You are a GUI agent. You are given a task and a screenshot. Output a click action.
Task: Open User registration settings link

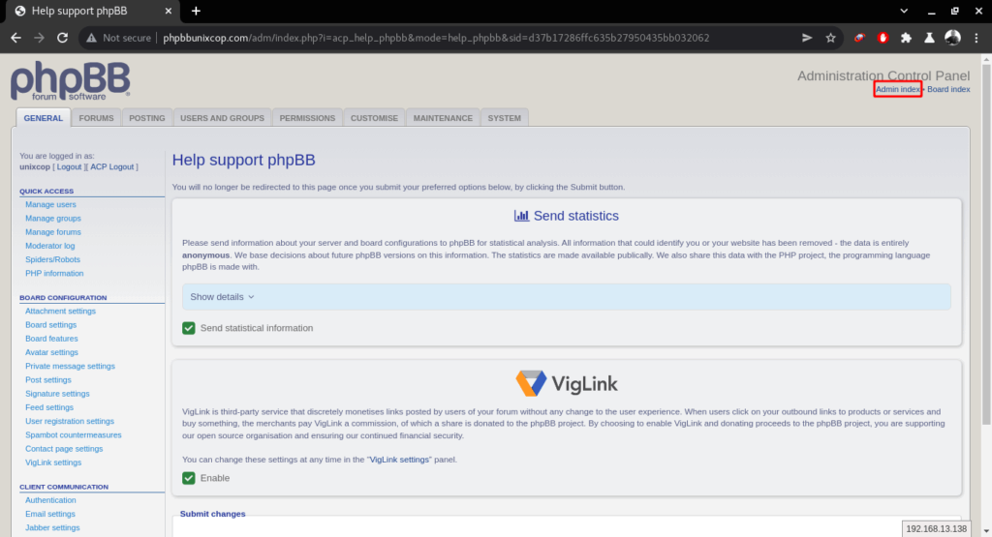70,422
